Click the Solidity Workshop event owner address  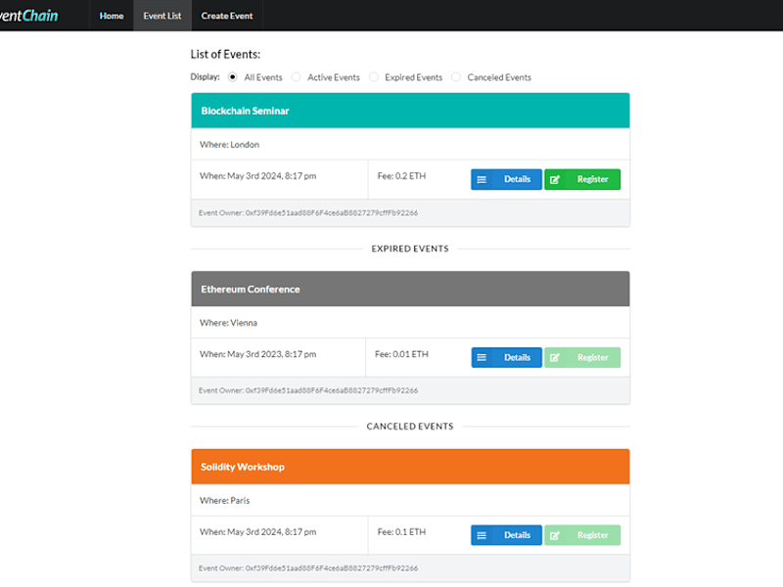(332, 568)
